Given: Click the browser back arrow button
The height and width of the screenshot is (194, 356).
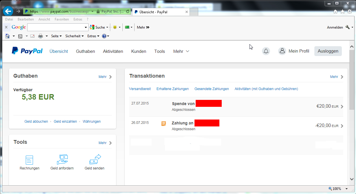Looking at the screenshot, I should (8, 11).
